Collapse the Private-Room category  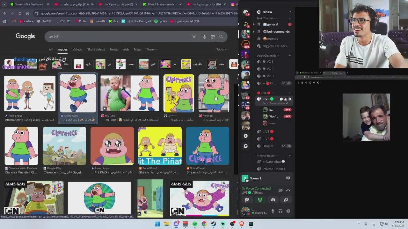click(267, 156)
